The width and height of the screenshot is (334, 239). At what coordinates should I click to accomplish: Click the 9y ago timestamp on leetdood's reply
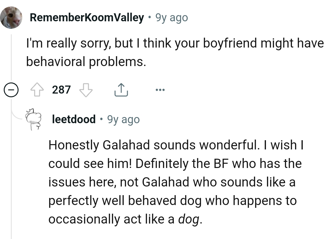tap(123, 119)
